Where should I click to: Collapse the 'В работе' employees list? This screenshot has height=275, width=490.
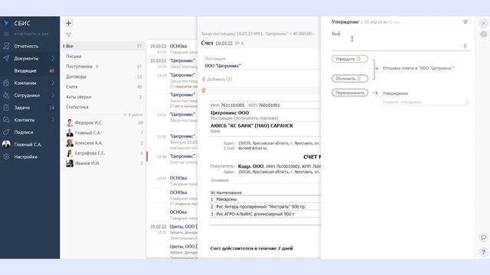(x=133, y=115)
